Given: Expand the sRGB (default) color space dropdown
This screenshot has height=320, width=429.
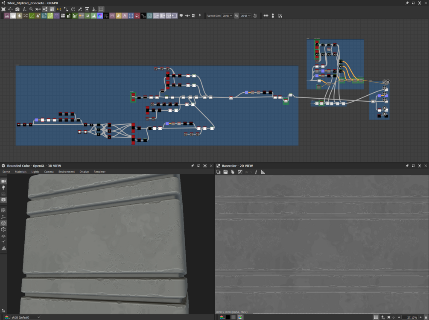Looking at the screenshot, I should tap(26, 317).
